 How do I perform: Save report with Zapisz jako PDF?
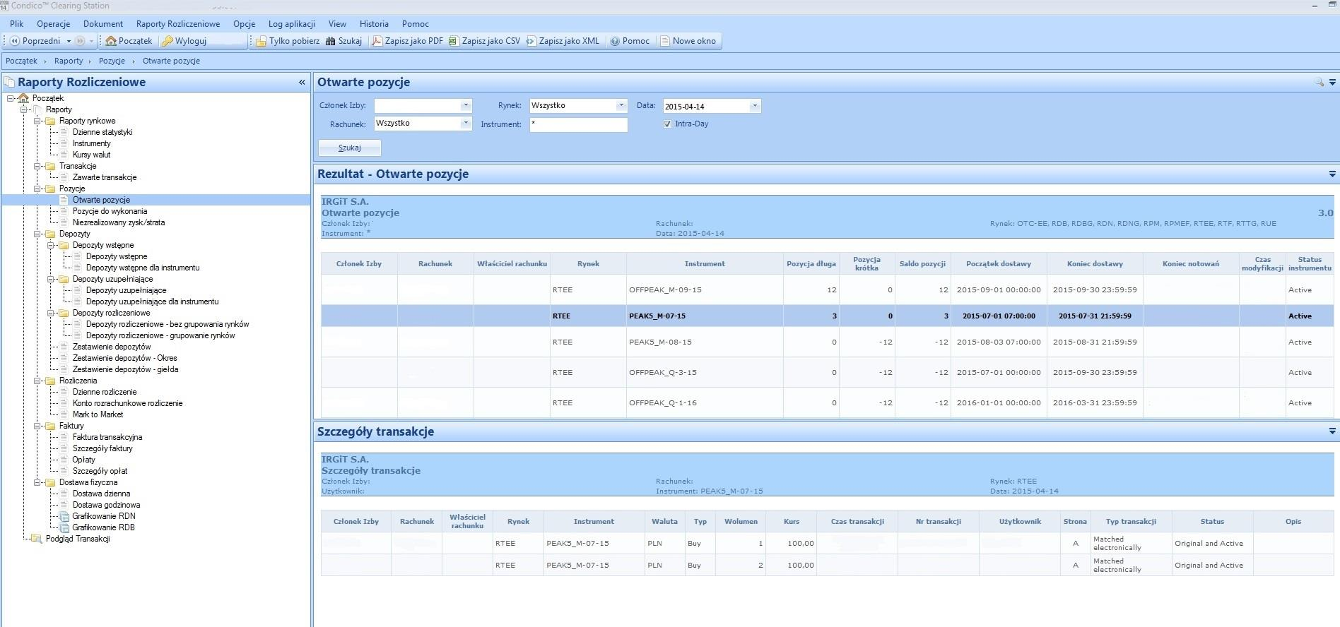tap(408, 41)
